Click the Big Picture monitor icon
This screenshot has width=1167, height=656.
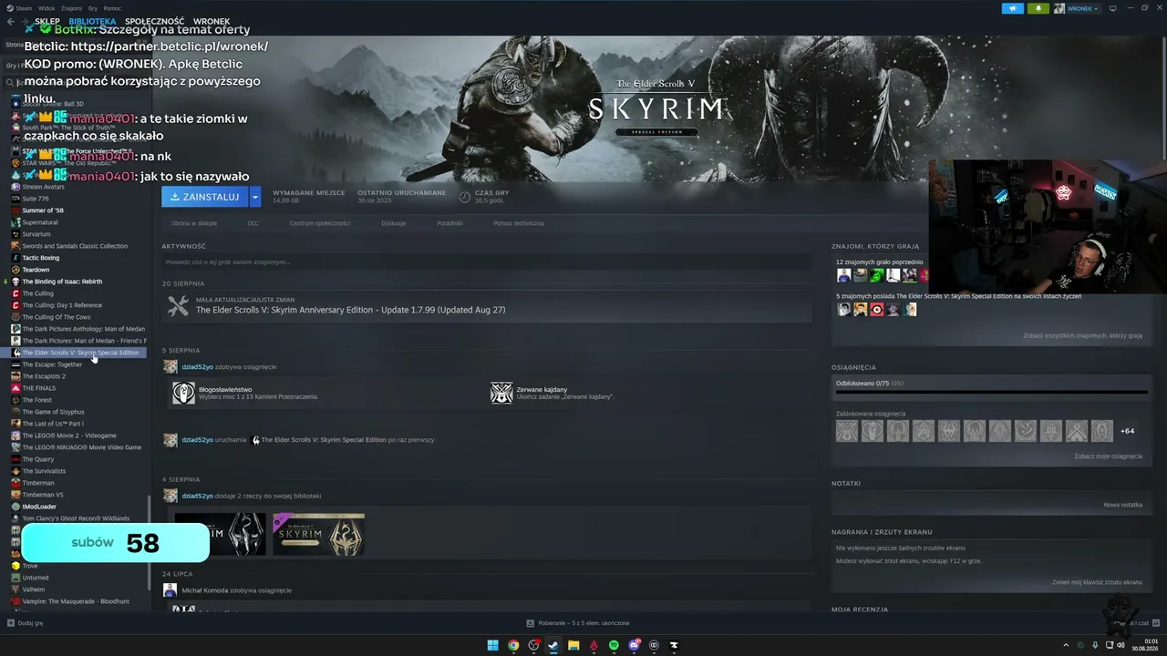1112,8
